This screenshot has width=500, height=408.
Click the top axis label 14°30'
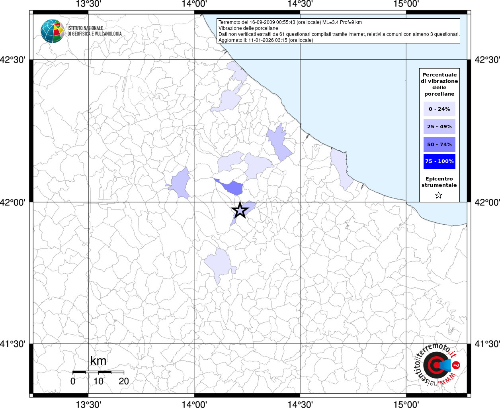(x=300, y=4)
